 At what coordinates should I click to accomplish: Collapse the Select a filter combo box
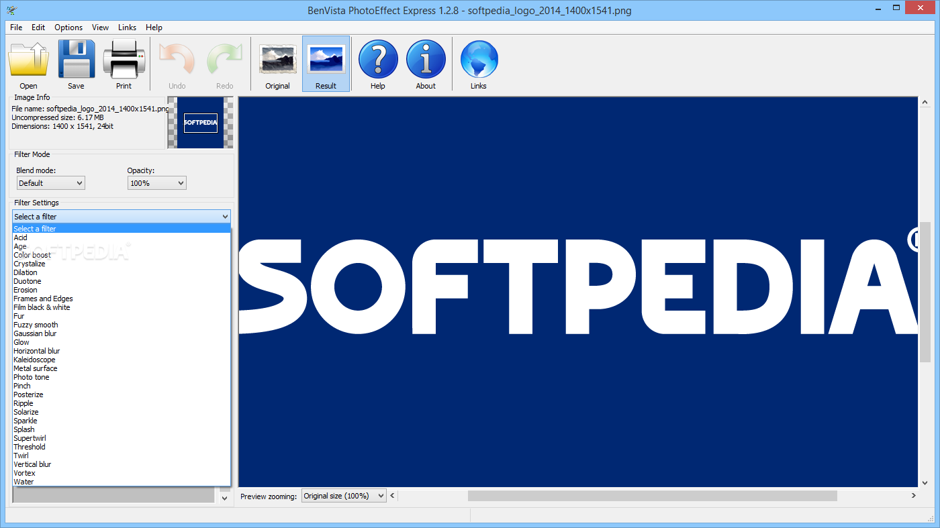(122, 217)
